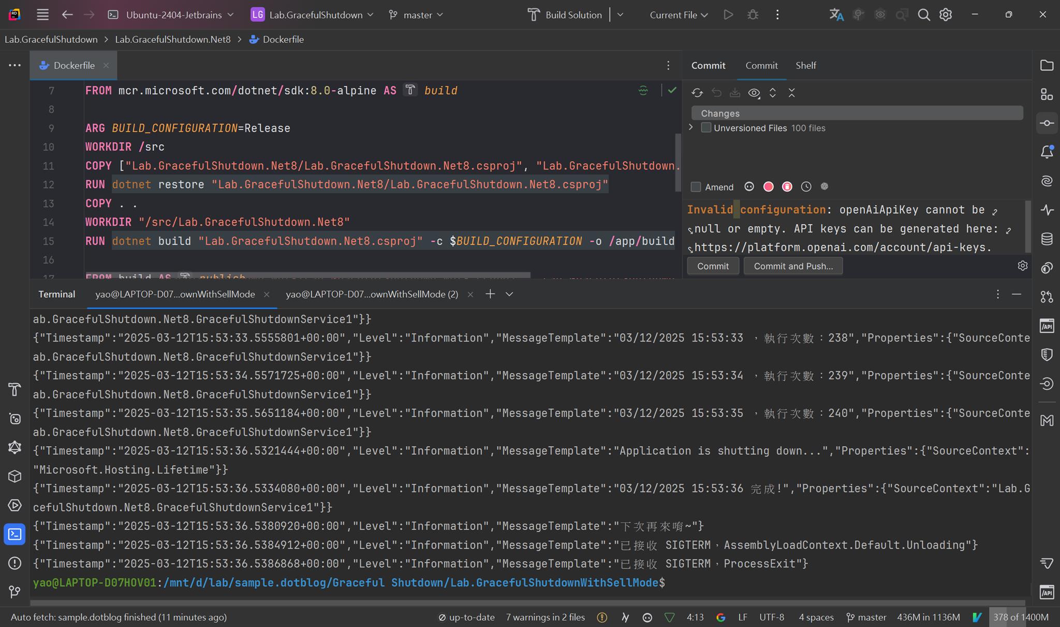Open the Ubuntu-2404-Jetbrains dropdown
1060x627 pixels.
point(171,14)
